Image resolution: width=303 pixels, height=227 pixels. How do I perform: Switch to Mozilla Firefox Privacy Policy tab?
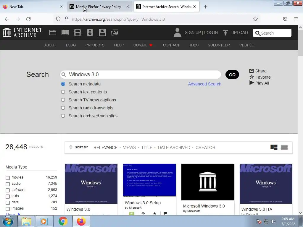tap(99, 7)
